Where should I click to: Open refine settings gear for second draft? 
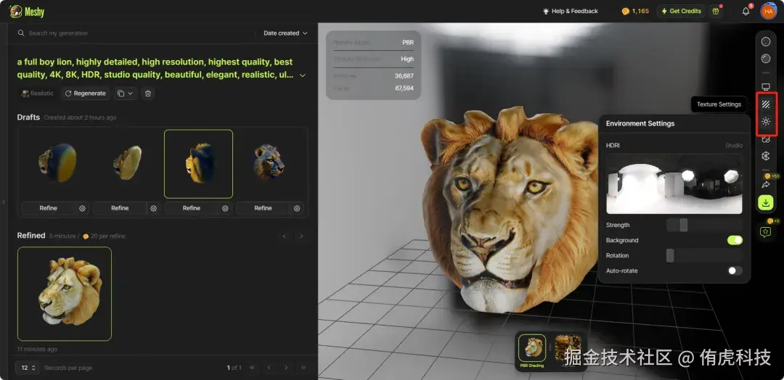153,208
